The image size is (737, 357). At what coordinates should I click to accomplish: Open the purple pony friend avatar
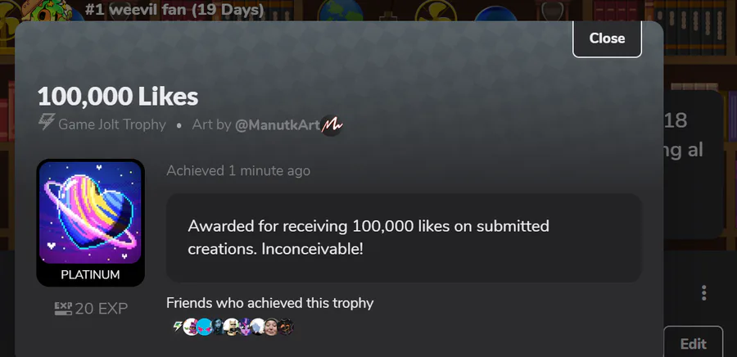pyautogui.click(x=245, y=327)
